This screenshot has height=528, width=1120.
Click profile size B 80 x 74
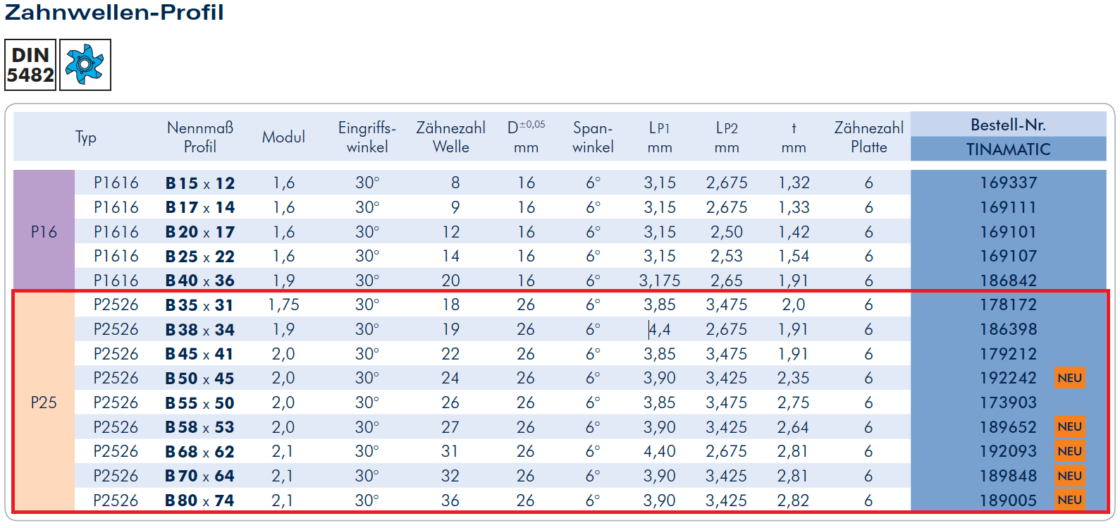pyautogui.click(x=200, y=501)
